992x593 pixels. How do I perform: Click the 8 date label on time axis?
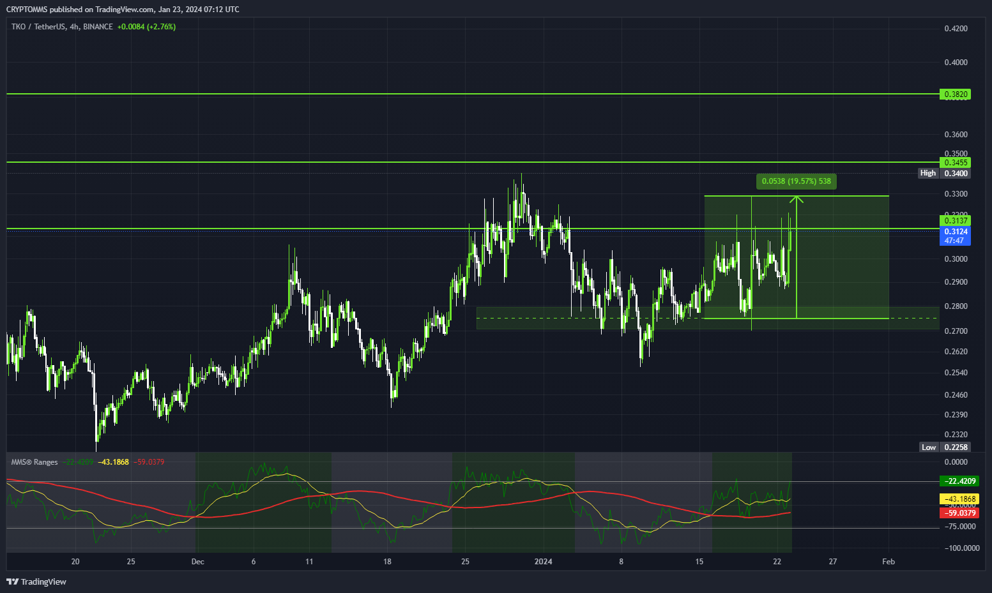[x=621, y=562]
